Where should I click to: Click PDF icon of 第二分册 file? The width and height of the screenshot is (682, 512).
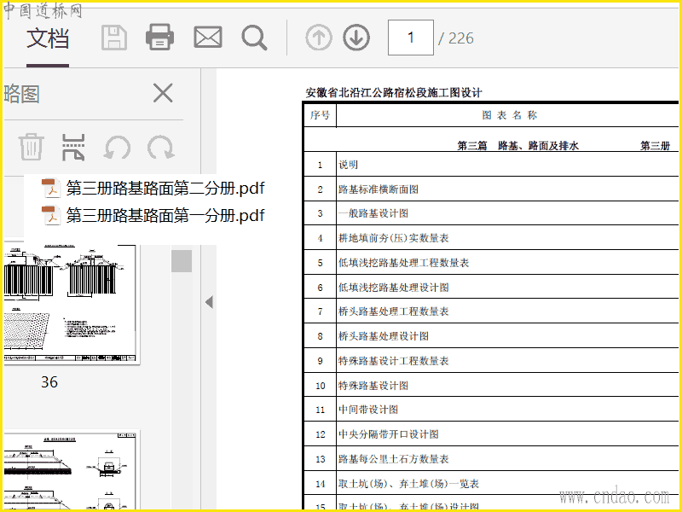[x=51, y=189]
